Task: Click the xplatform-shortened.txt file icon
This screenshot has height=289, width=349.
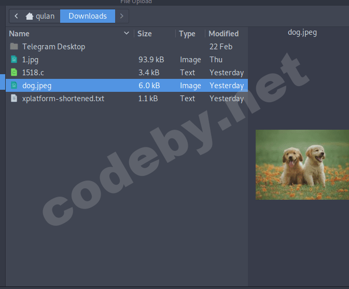Action: tap(14, 98)
